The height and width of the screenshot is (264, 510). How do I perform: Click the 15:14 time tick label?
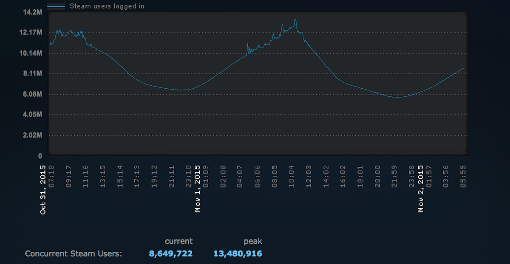(x=120, y=177)
